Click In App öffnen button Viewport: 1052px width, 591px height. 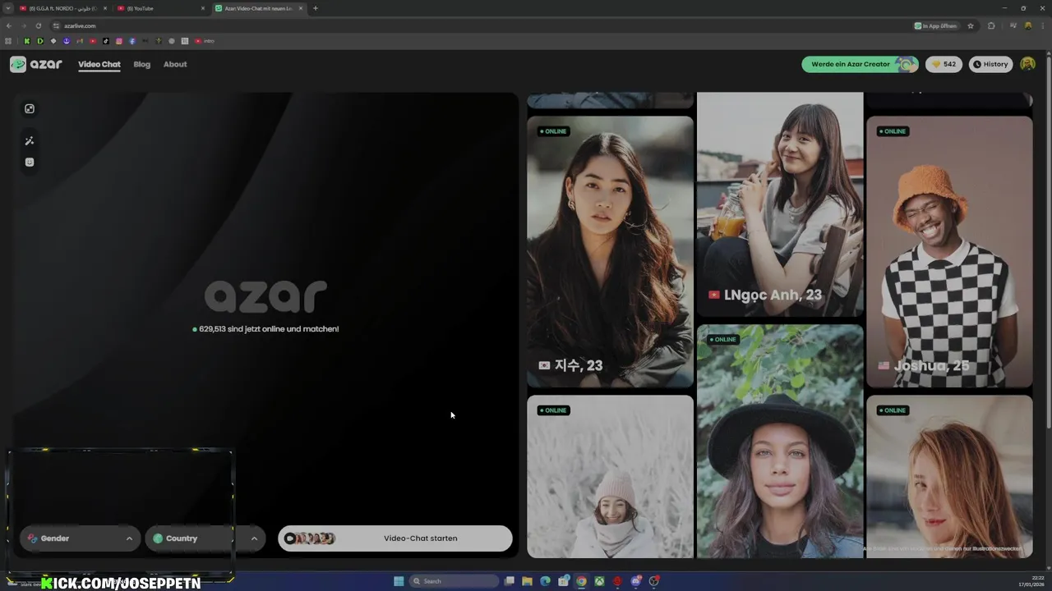click(936, 25)
